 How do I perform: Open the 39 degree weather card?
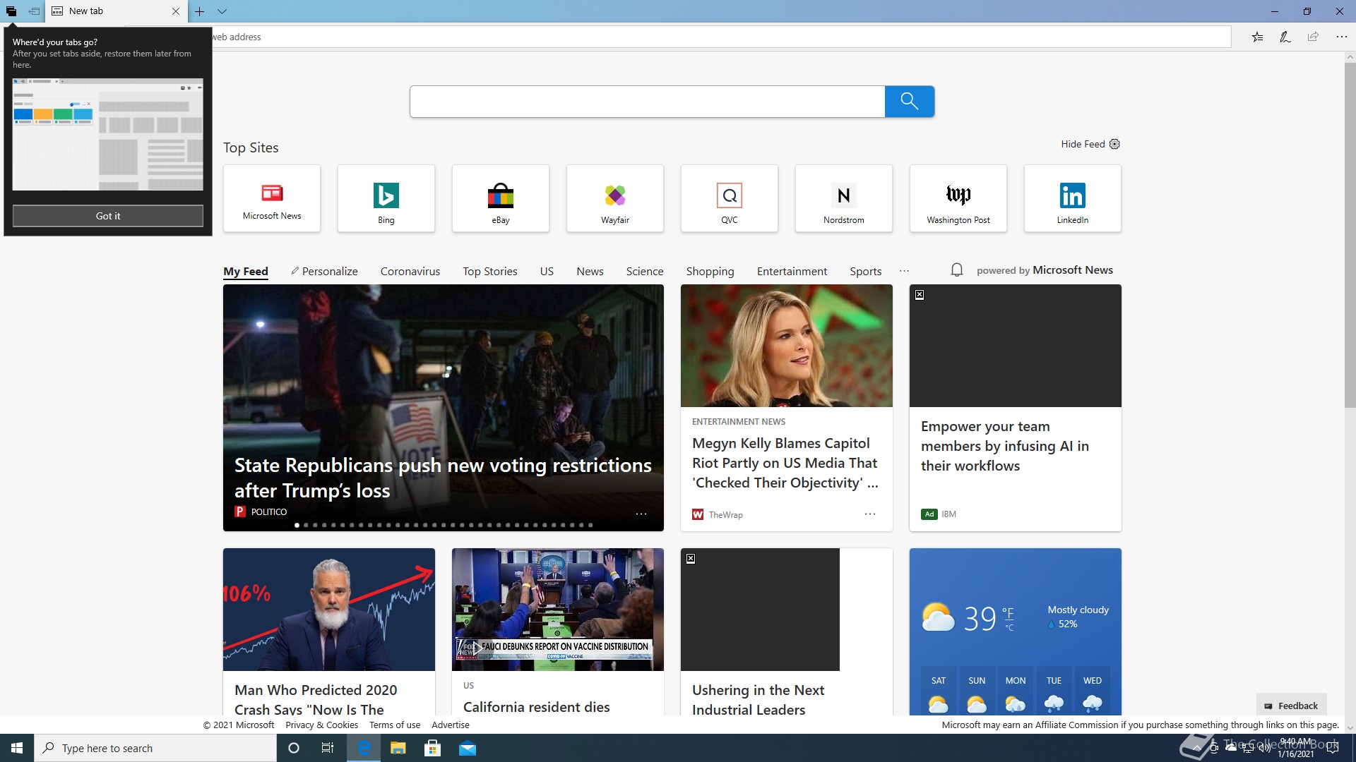pos(1016,632)
